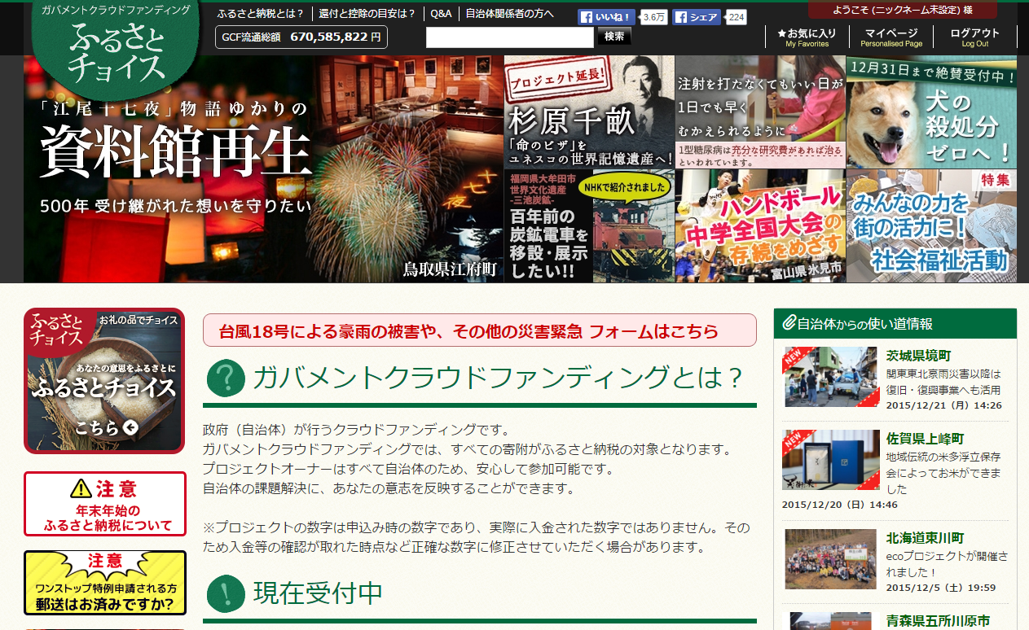The width and height of the screenshot is (1029, 630).
Task: Click the 台風18号 disaster emergency form link
Action: click(x=480, y=330)
